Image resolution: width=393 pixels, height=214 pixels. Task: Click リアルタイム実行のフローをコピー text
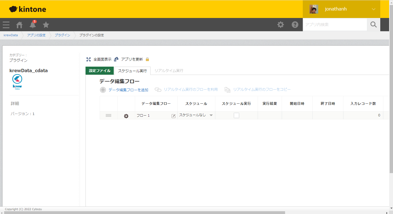(x=262, y=90)
